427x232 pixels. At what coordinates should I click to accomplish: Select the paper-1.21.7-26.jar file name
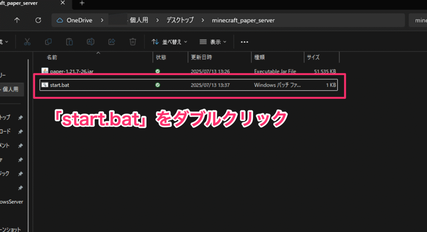(72, 71)
